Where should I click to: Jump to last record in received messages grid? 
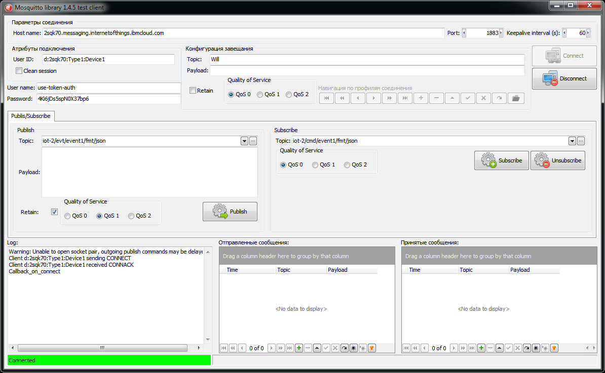point(472,348)
